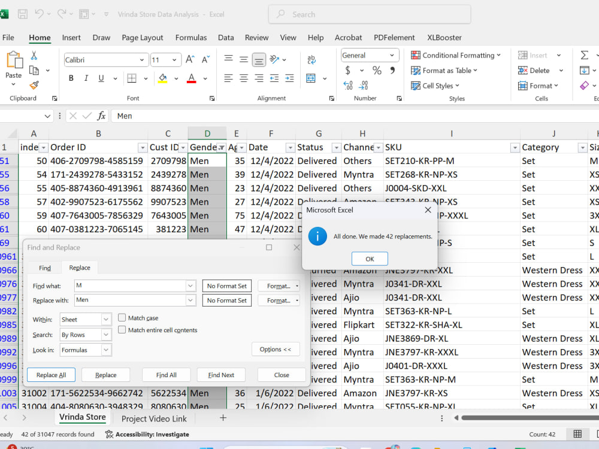Click Increase Indent icon
Screen dimensions: 599x449
click(289, 78)
